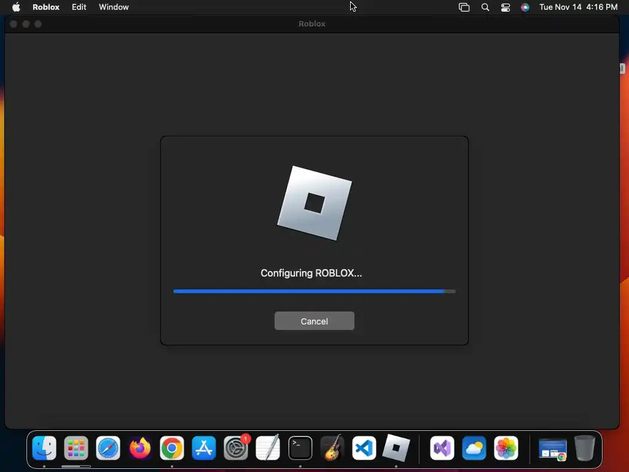Open Finder from the Dock
This screenshot has height=472, width=629.
click(x=44, y=448)
